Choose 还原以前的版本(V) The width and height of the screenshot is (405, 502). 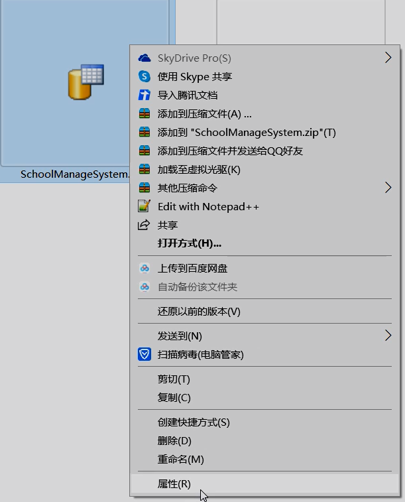pos(264,312)
